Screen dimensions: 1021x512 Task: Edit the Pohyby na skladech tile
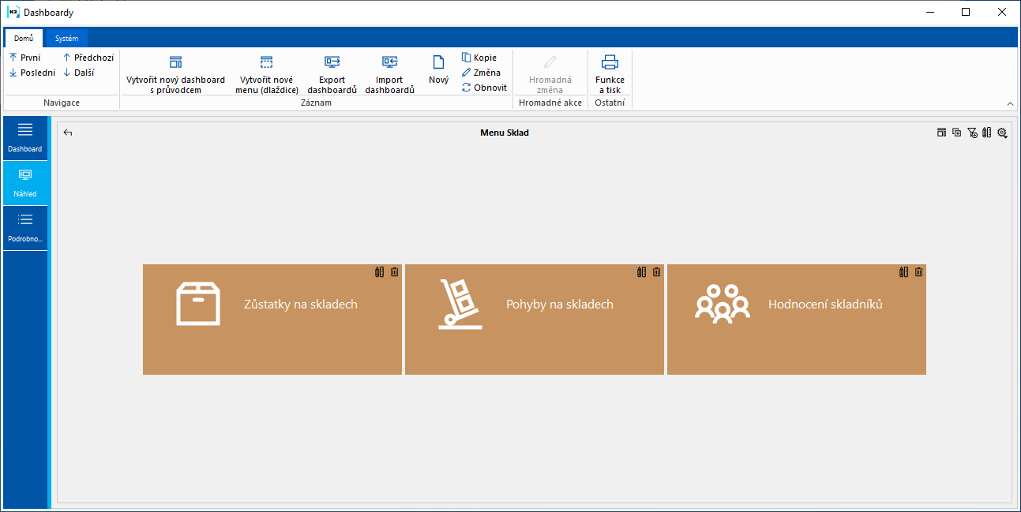click(x=642, y=271)
